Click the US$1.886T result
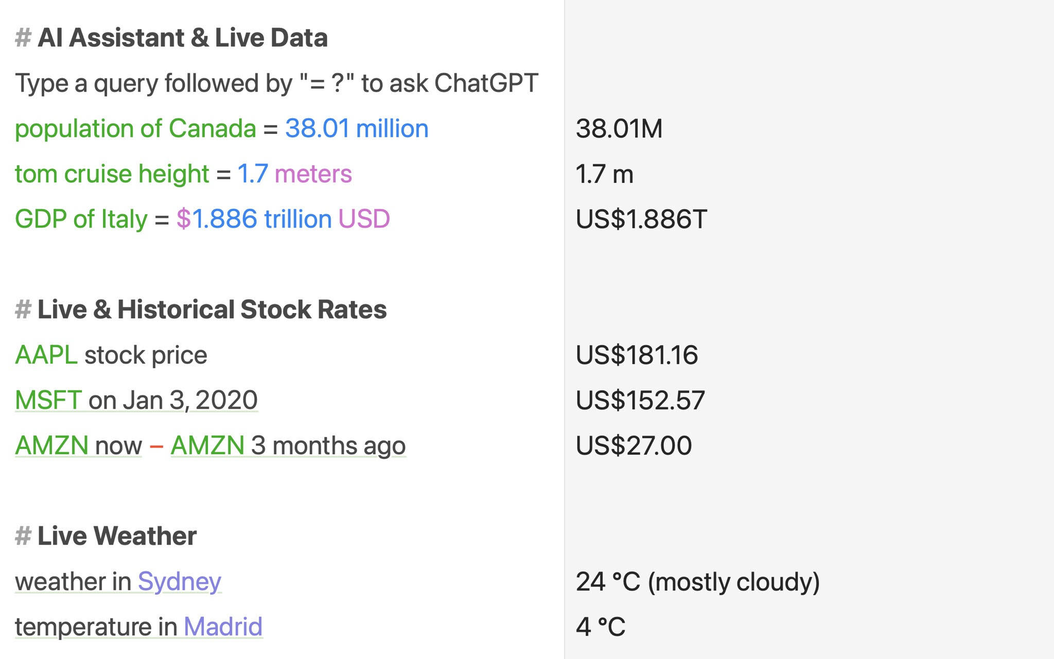 click(x=641, y=219)
